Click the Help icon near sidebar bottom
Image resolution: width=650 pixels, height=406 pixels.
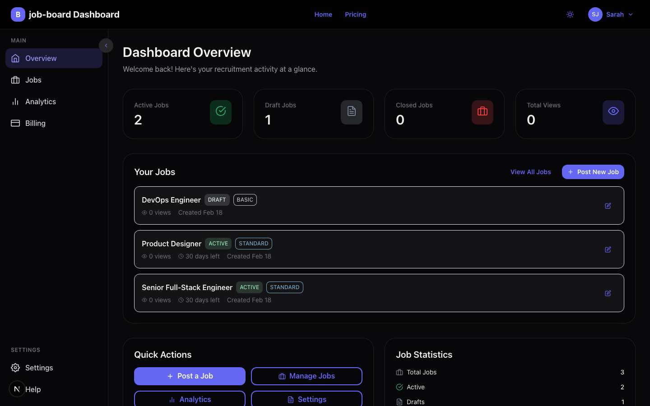(17, 389)
